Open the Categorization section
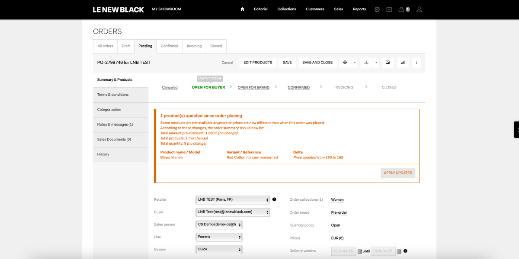Screen dimensions: 519x259 pyautogui.click(x=121, y=110)
